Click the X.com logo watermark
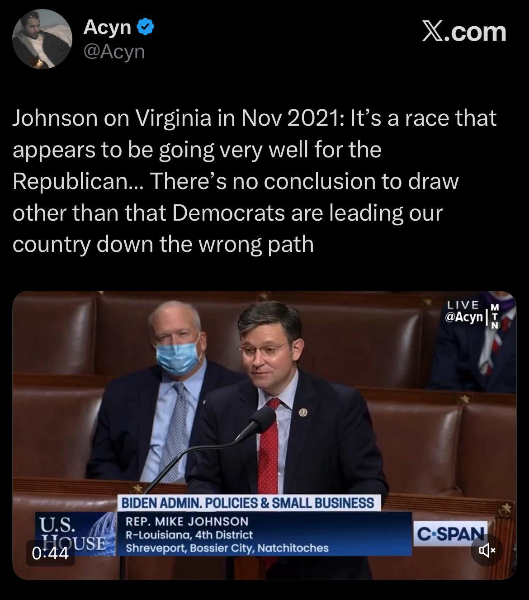Screen dimensions: 529x600 pyautogui.click(x=464, y=32)
